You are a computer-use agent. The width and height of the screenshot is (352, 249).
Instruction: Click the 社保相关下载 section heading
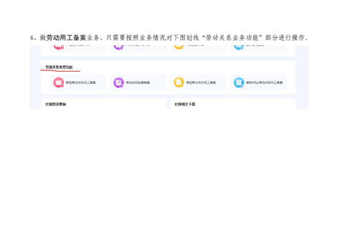point(185,104)
